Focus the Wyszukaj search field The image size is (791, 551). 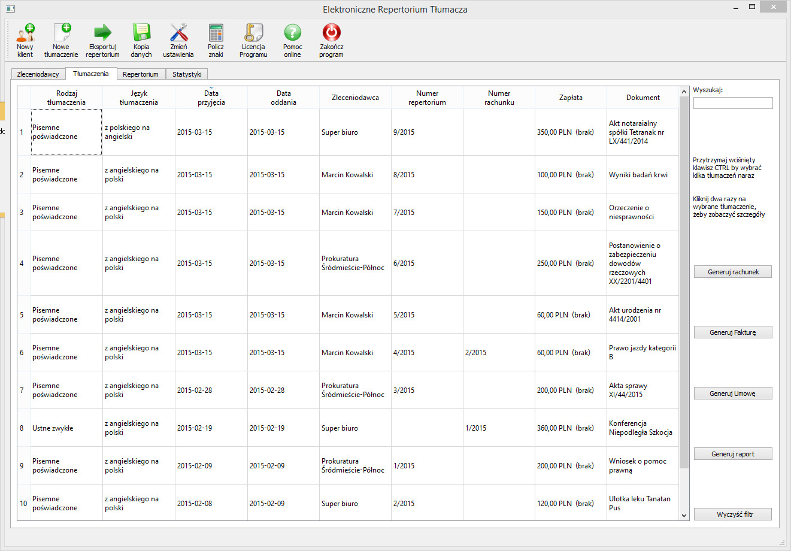point(733,103)
